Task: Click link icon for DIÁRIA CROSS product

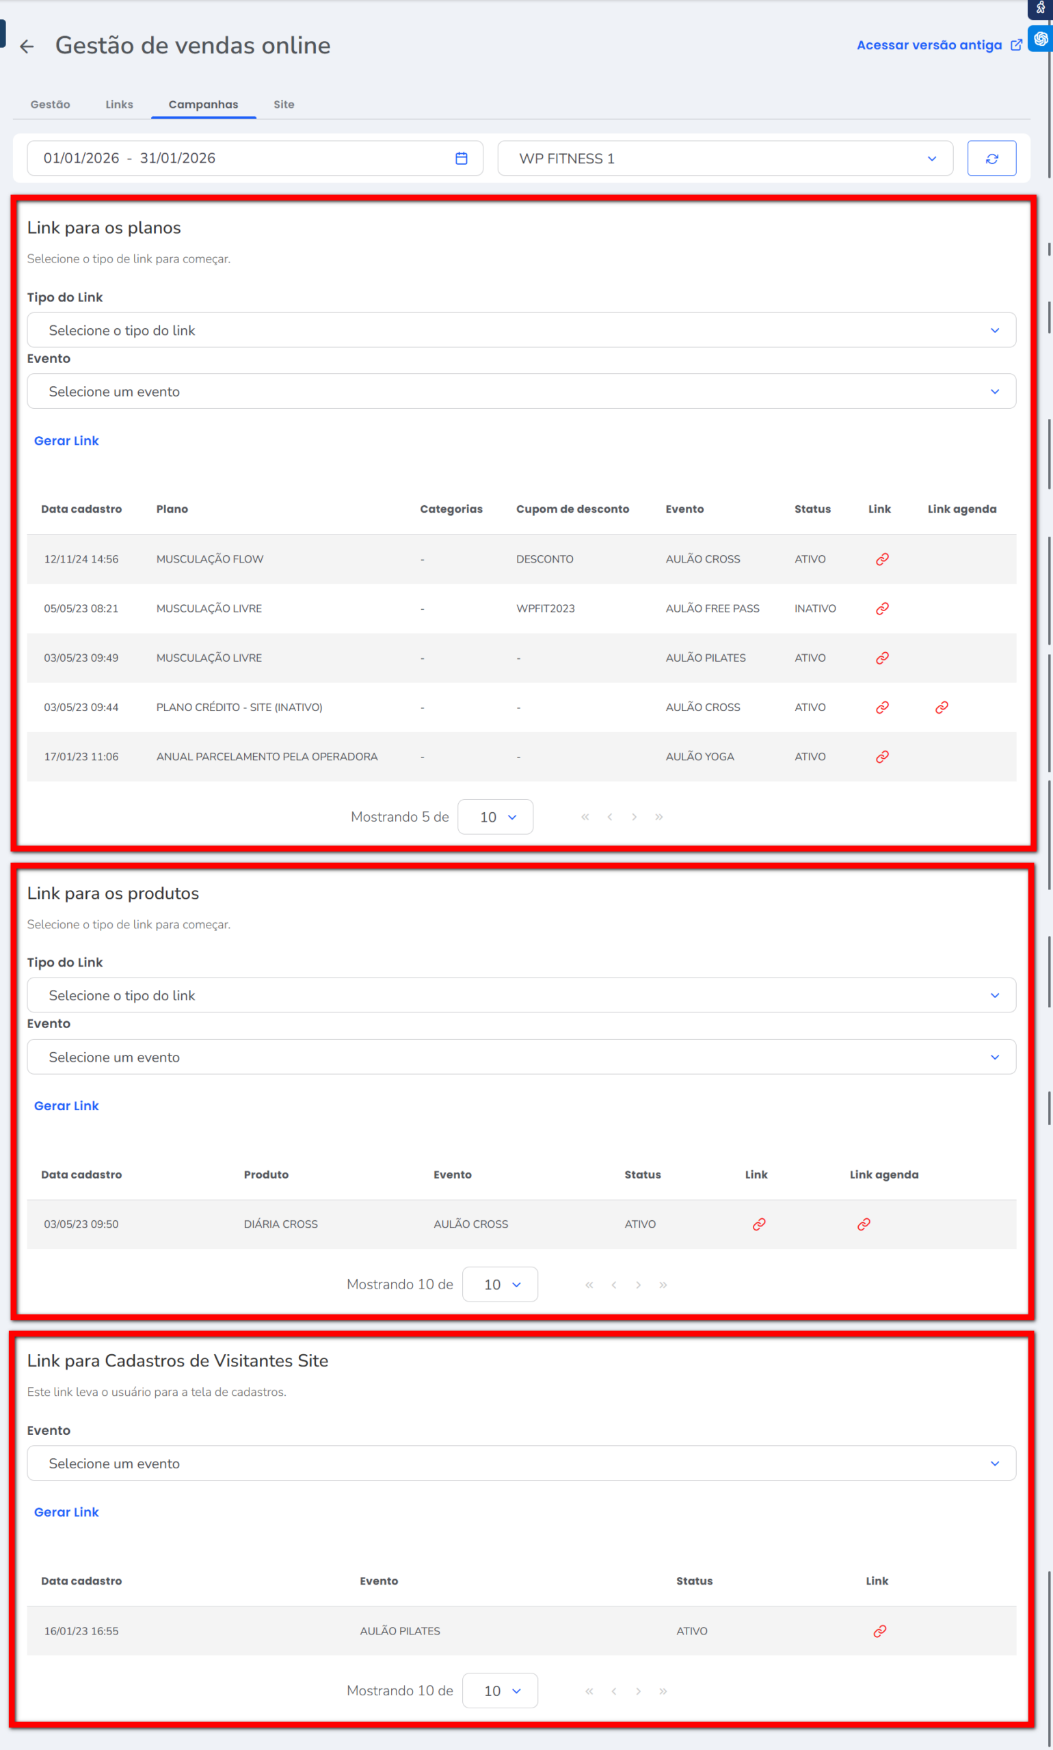Action: point(758,1224)
